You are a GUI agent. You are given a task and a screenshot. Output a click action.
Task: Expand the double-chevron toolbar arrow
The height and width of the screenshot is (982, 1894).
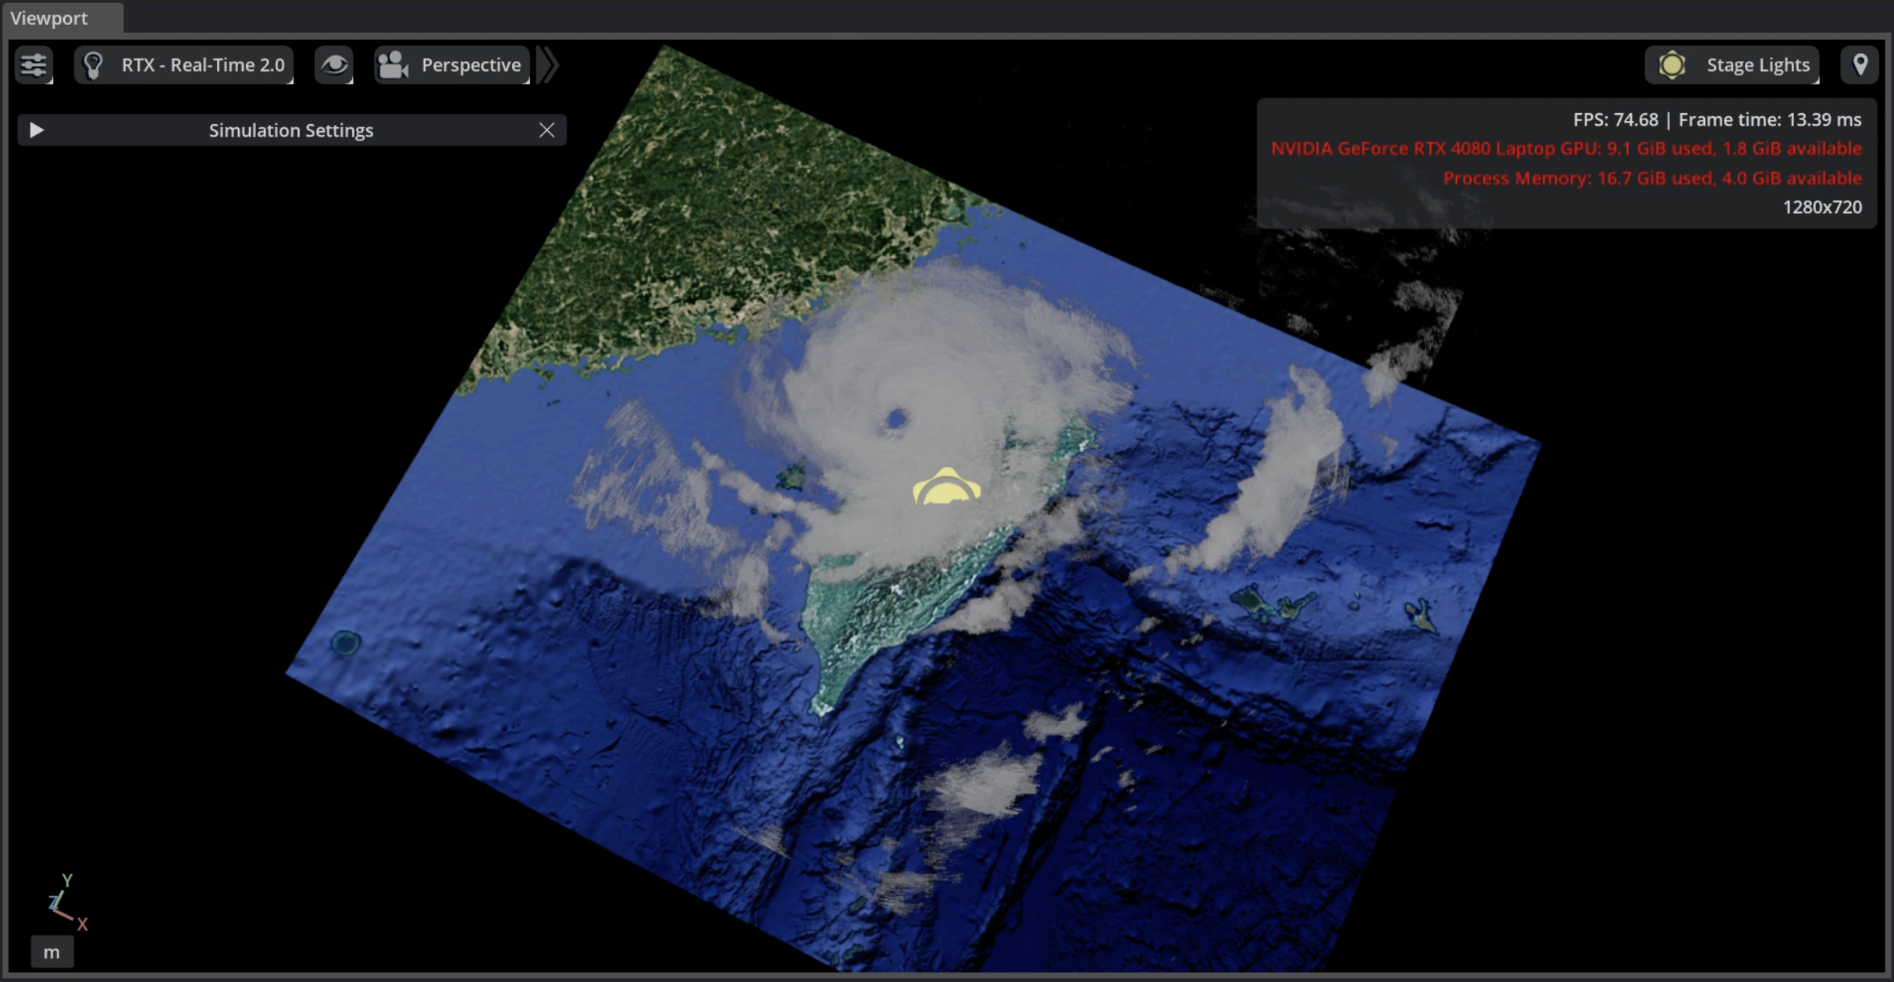click(x=549, y=65)
